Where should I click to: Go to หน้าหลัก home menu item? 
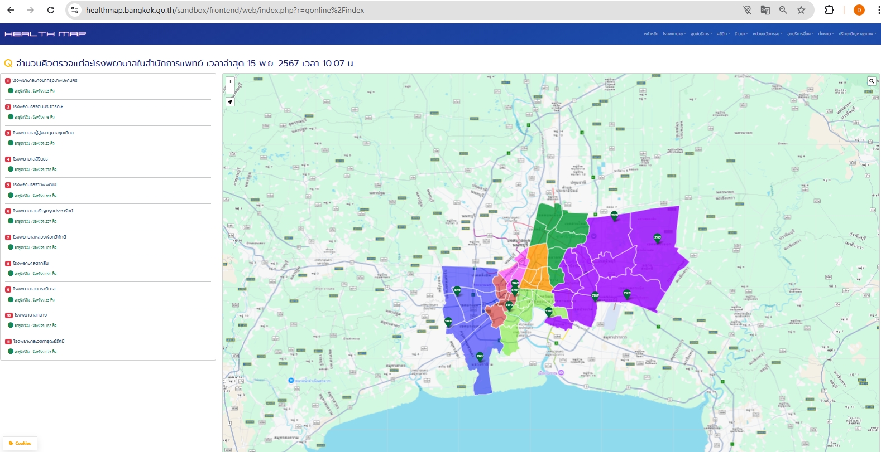(651, 34)
